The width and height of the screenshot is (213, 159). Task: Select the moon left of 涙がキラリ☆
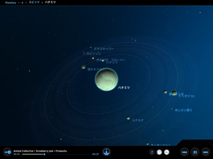pos(84,67)
